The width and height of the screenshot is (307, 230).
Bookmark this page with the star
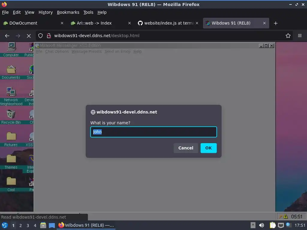coord(288,36)
